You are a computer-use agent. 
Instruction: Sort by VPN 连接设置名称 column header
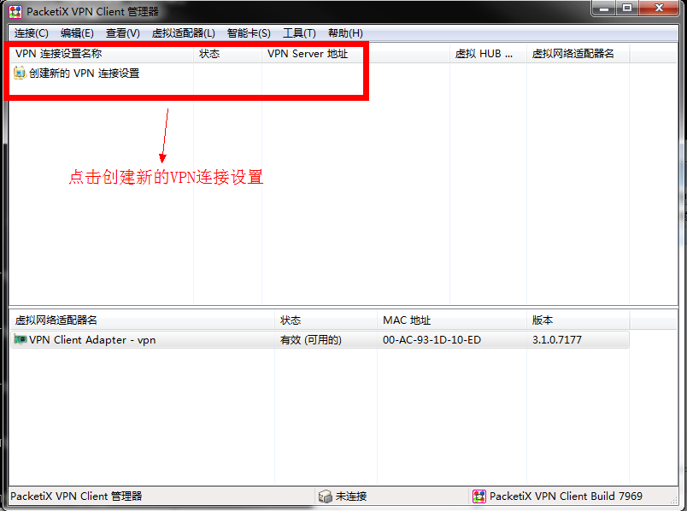click(x=58, y=54)
